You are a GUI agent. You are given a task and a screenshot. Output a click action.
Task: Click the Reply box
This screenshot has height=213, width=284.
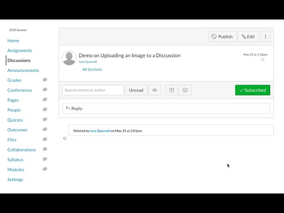coord(166,108)
